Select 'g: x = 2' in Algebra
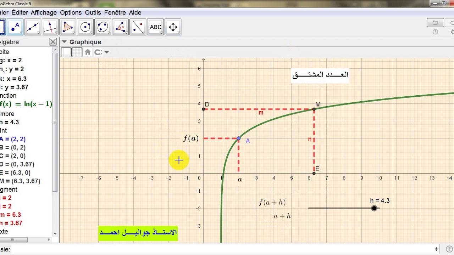The height and width of the screenshot is (255, 454). (11, 61)
